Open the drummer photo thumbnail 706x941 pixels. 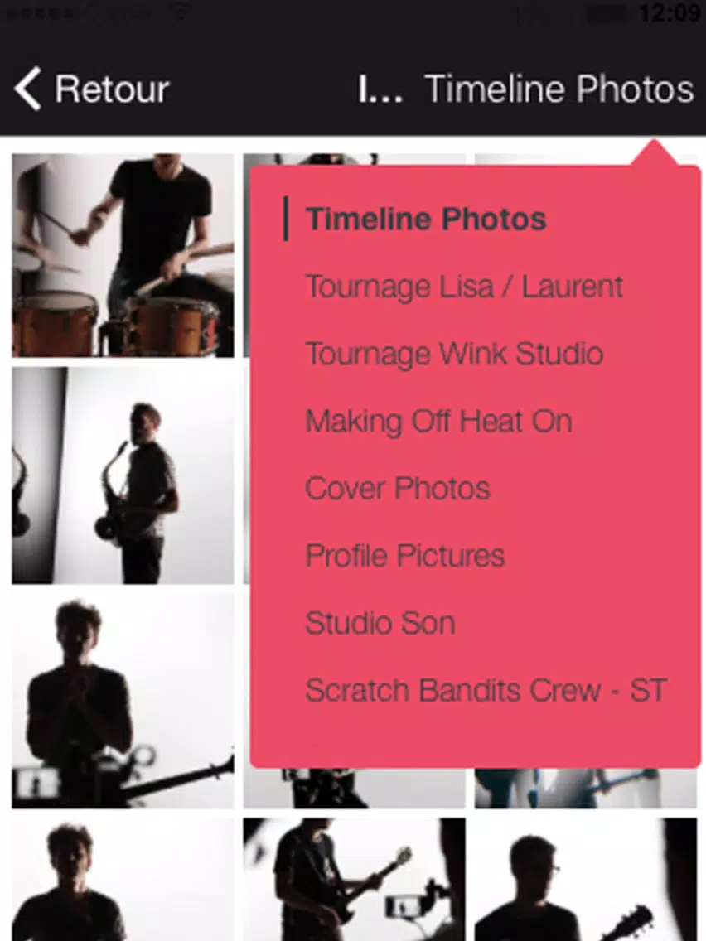pyautogui.click(x=123, y=256)
